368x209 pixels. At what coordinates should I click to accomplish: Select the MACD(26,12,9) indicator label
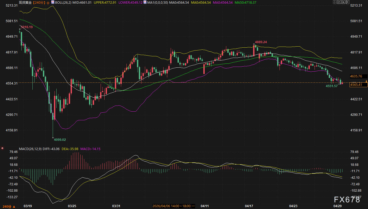click(30, 149)
